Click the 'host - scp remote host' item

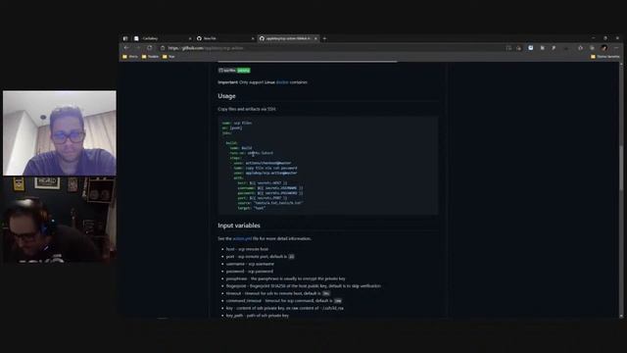tap(247, 249)
